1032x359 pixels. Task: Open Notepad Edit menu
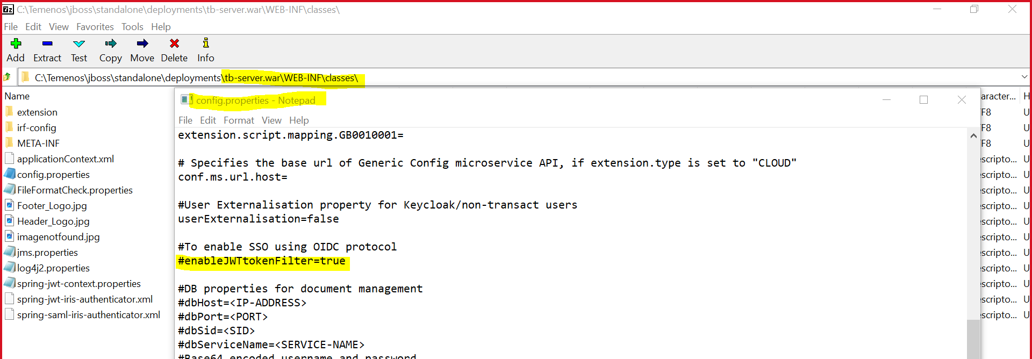coord(207,120)
